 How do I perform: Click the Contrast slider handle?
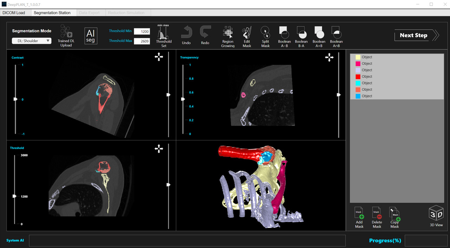[x=15, y=100]
